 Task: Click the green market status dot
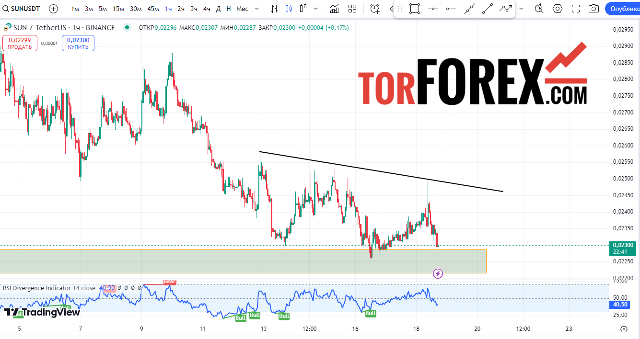(x=127, y=28)
